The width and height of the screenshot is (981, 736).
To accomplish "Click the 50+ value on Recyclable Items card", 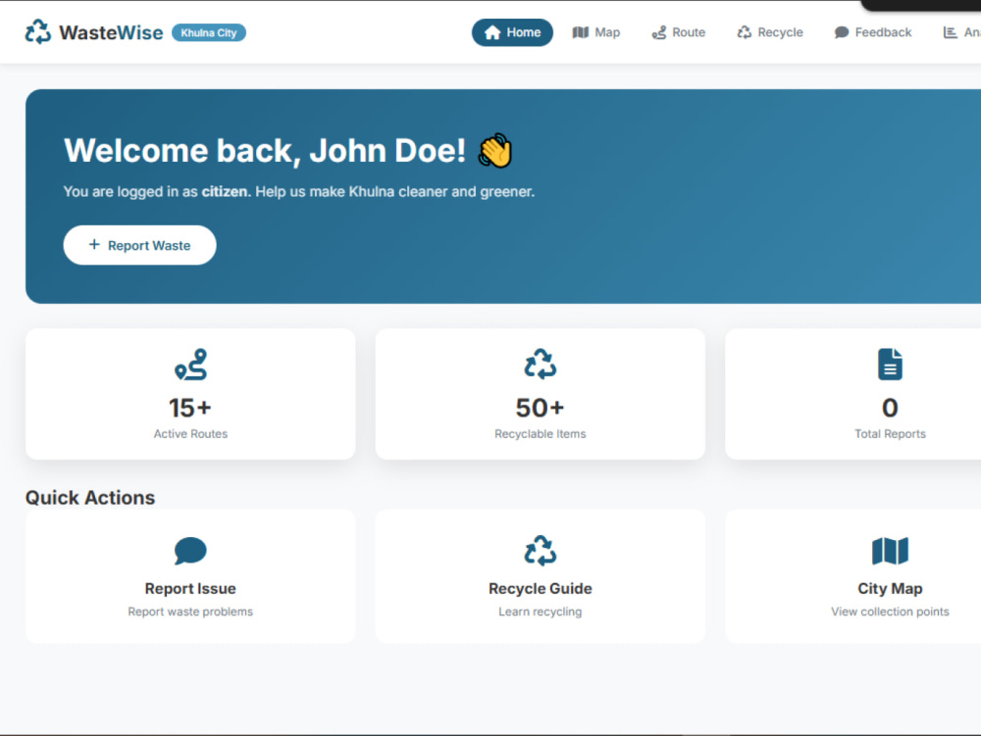I will click(x=540, y=408).
